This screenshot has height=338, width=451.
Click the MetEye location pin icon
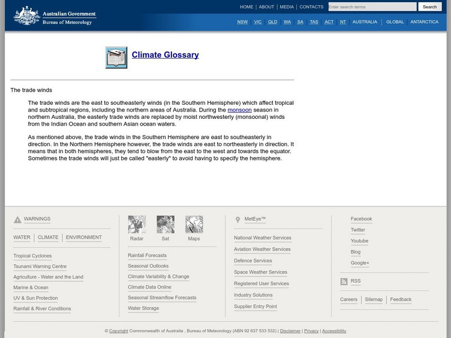click(236, 219)
